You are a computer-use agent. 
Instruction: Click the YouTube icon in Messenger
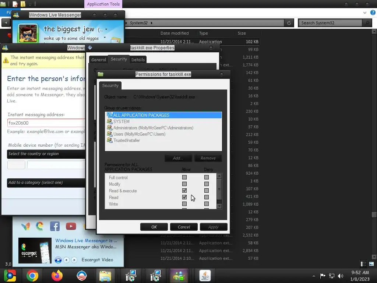71,226
